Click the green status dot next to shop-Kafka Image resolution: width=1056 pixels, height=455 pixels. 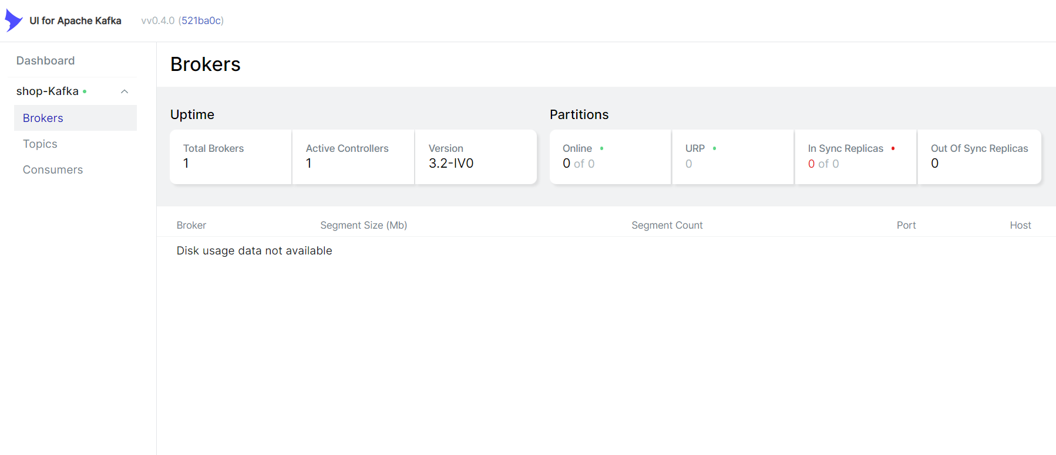pos(86,91)
